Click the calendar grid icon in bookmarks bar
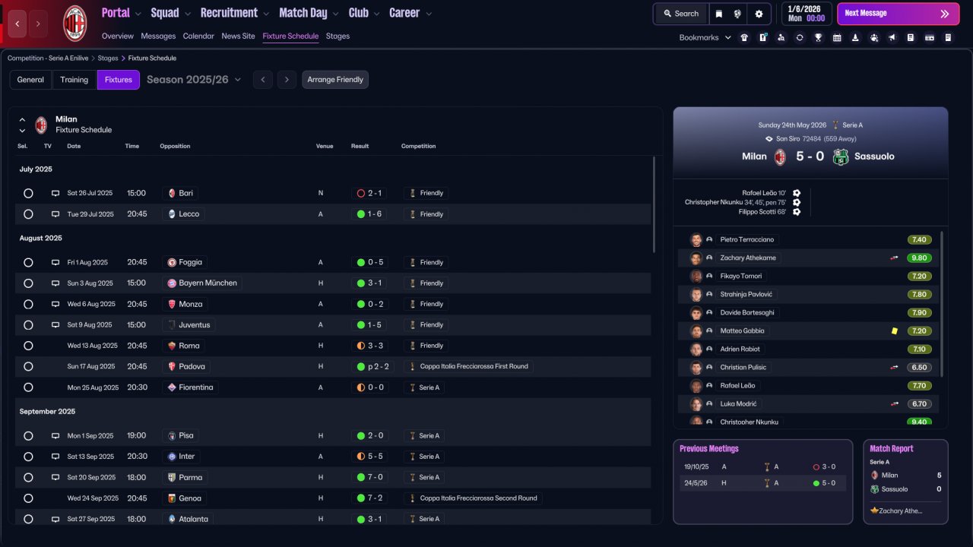The height and width of the screenshot is (547, 973). tap(837, 37)
